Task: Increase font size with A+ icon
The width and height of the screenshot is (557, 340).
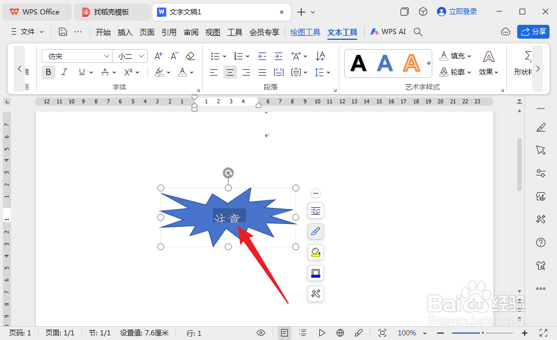Action: [x=158, y=56]
